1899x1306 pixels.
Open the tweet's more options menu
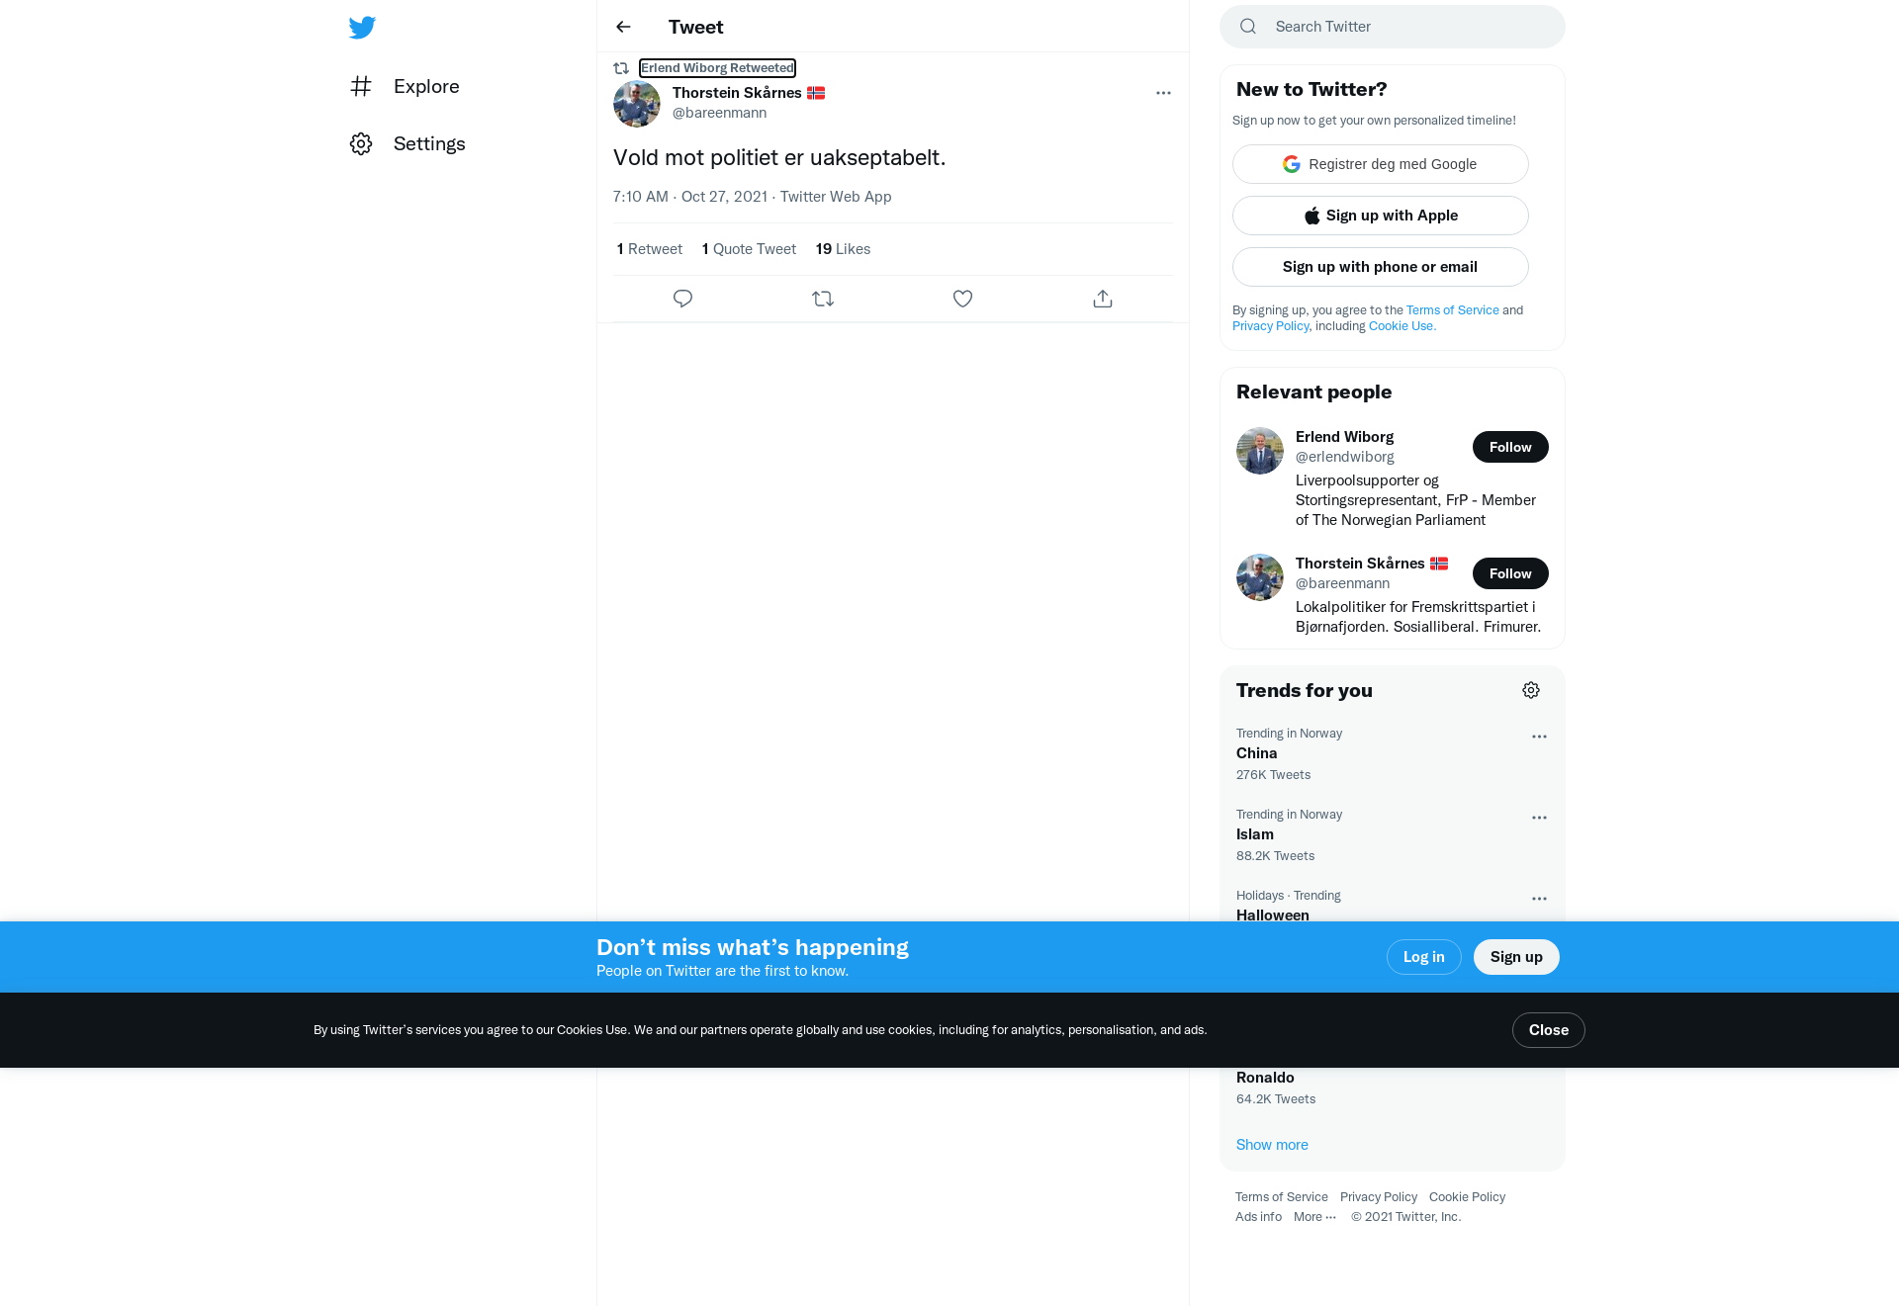click(x=1163, y=93)
